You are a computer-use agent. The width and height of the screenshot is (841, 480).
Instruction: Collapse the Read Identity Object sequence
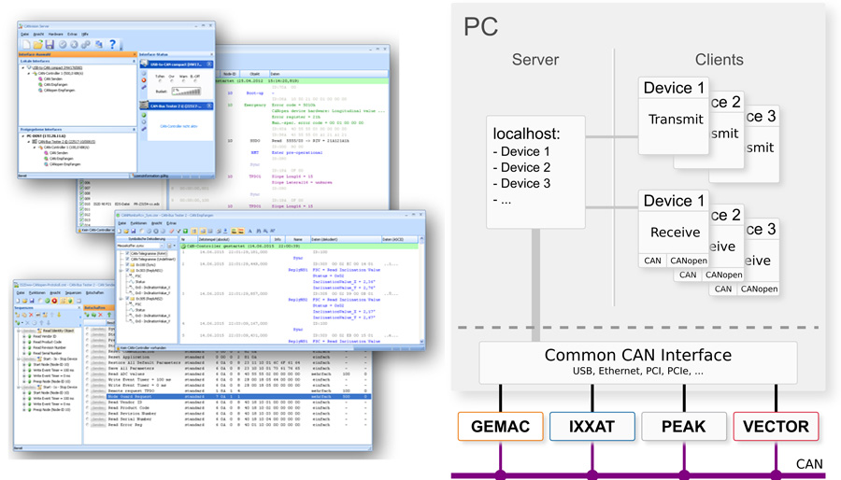tap(19, 331)
